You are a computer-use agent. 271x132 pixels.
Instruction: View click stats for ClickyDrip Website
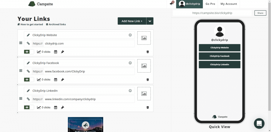[x=44, y=52]
